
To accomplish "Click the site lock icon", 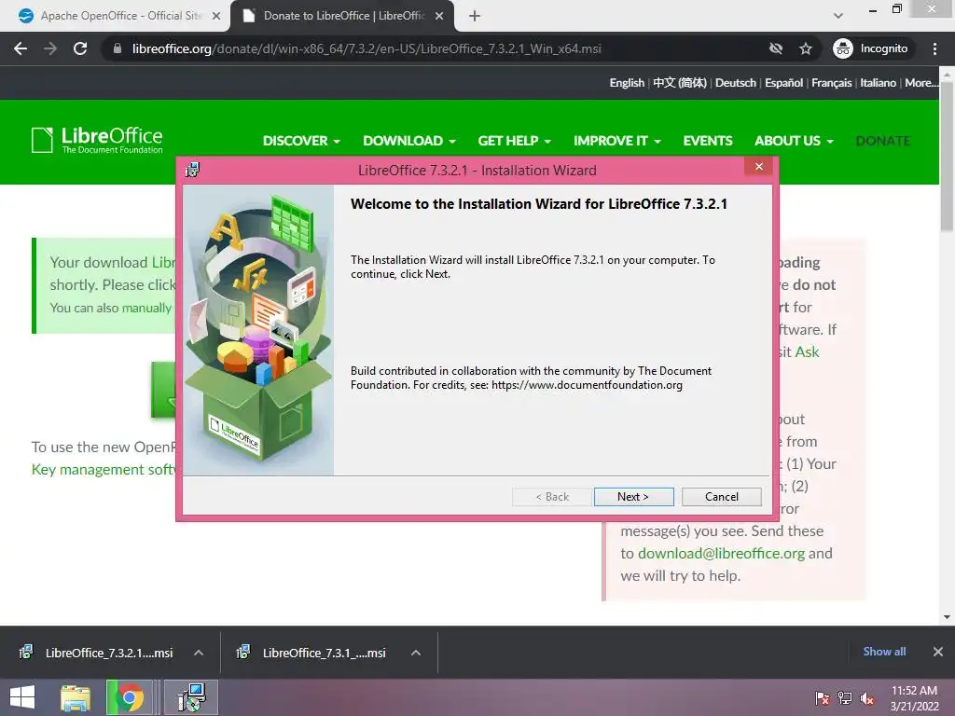I will [x=118, y=48].
